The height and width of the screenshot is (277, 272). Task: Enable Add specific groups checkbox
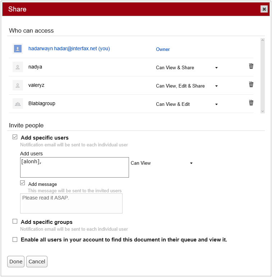15,221
